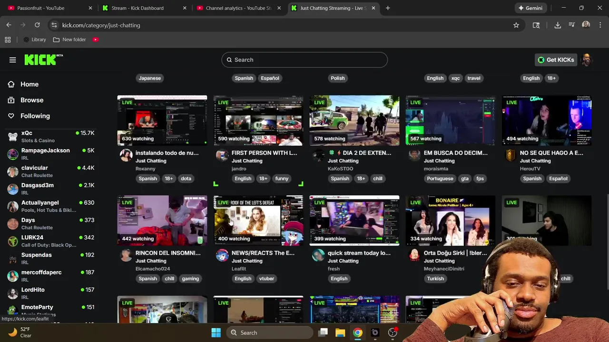Open the Gemini button in Chrome
Viewport: 609px width, 342px height.
pyautogui.click(x=530, y=8)
